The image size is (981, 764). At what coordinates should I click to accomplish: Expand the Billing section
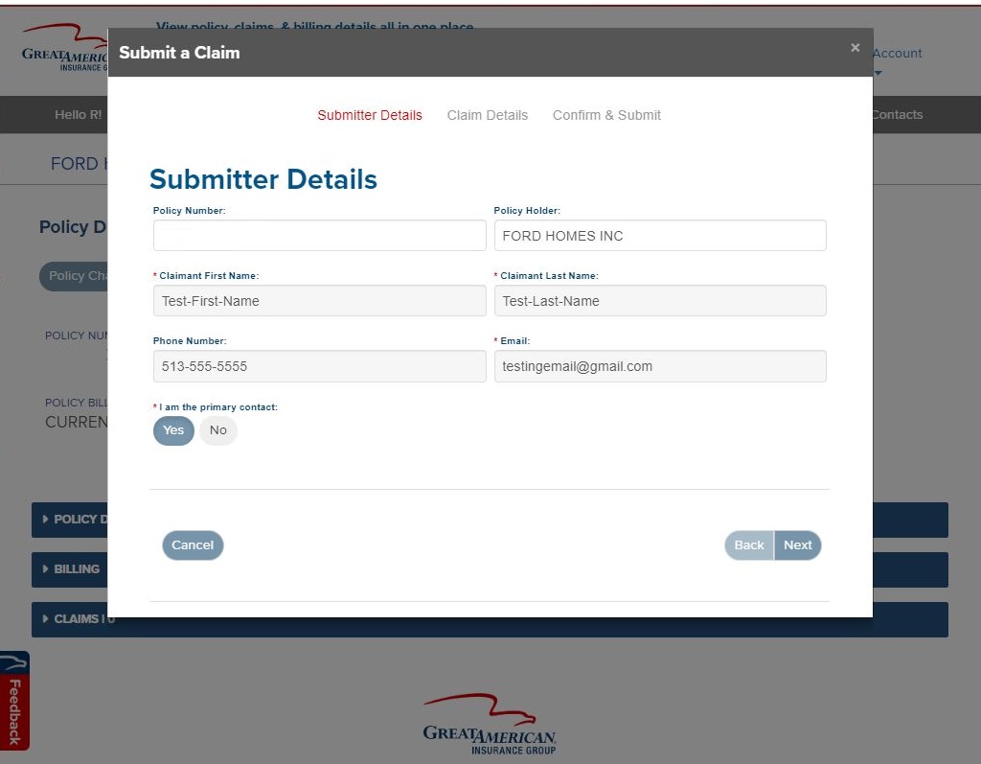click(x=71, y=569)
